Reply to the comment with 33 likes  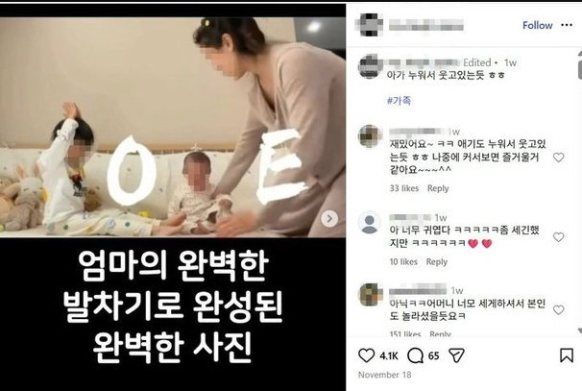click(438, 188)
